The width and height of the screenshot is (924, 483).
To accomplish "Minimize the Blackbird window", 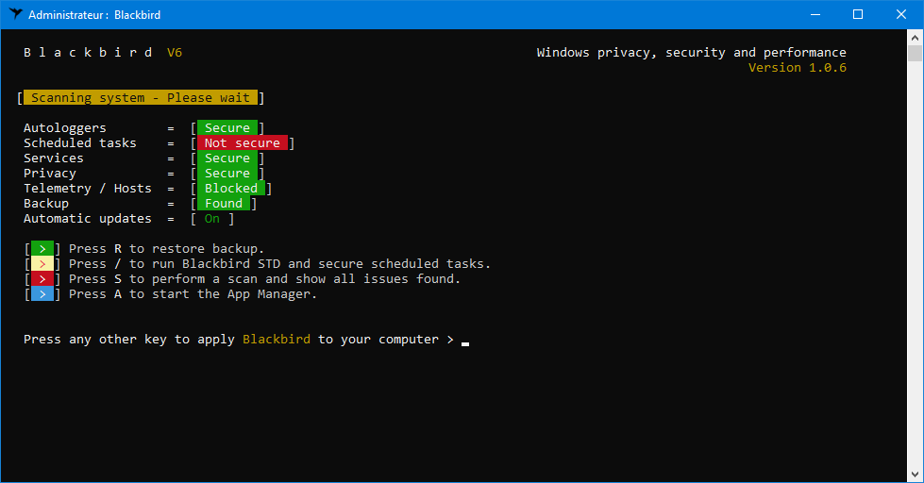I will [x=815, y=15].
